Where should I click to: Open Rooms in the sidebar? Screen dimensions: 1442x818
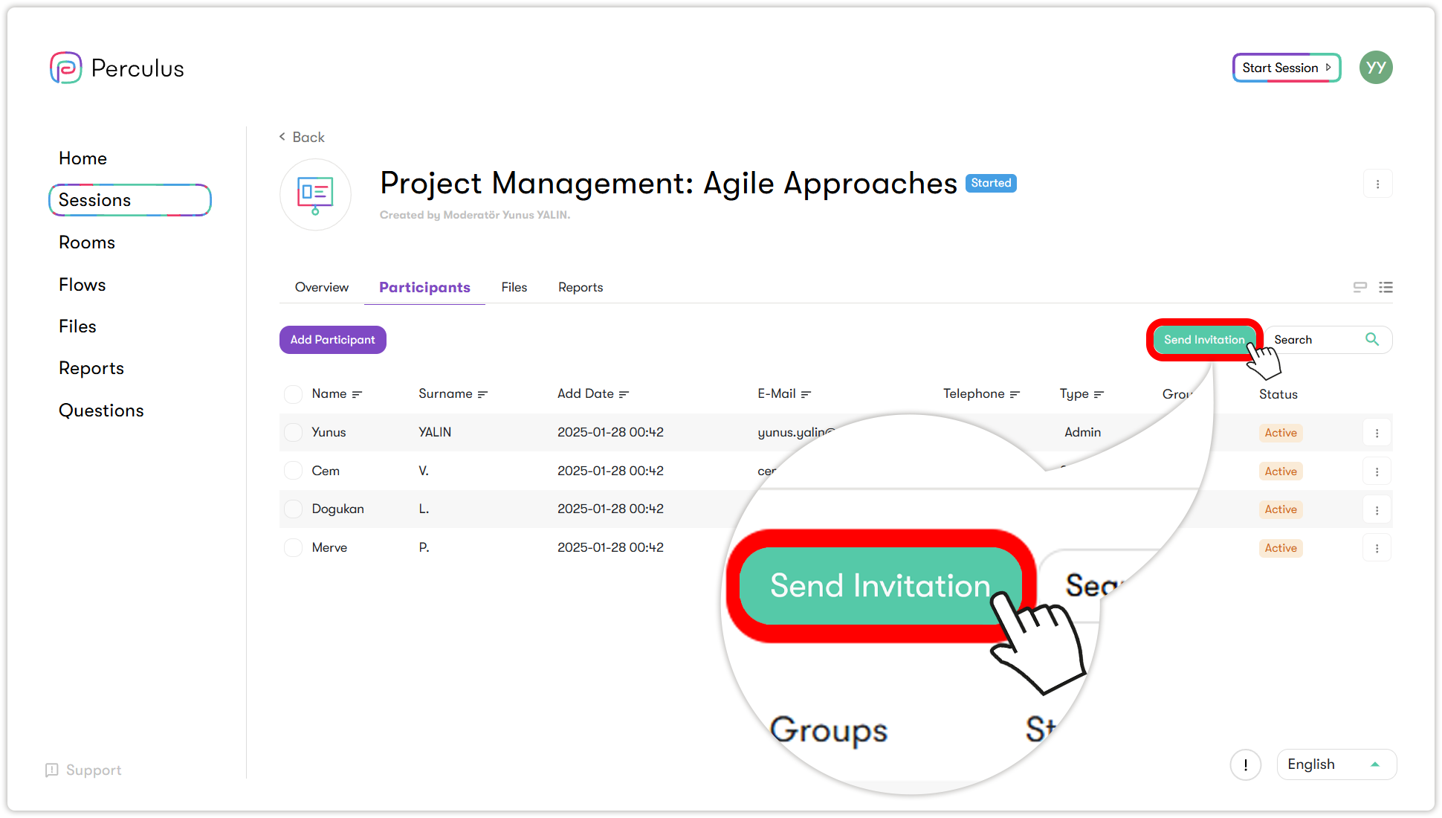tap(87, 242)
